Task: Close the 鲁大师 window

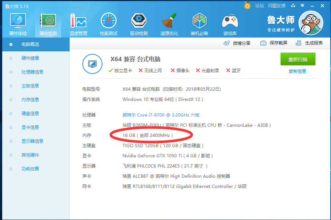Action: pyautogui.click(x=322, y=6)
